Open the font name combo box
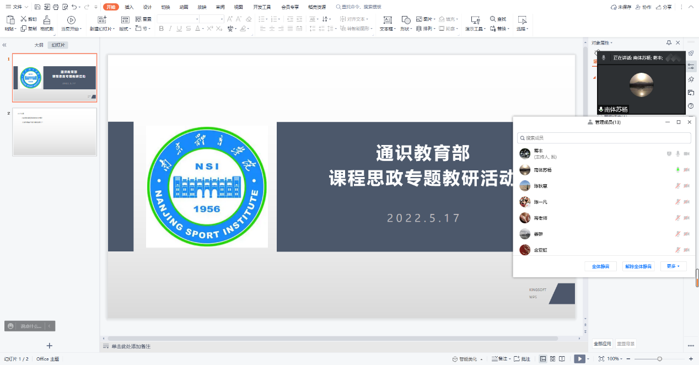 (178, 19)
